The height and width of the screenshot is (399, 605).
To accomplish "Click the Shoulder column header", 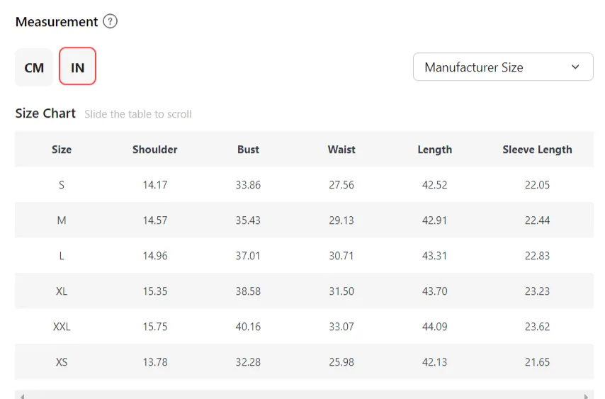I will click(x=155, y=150).
